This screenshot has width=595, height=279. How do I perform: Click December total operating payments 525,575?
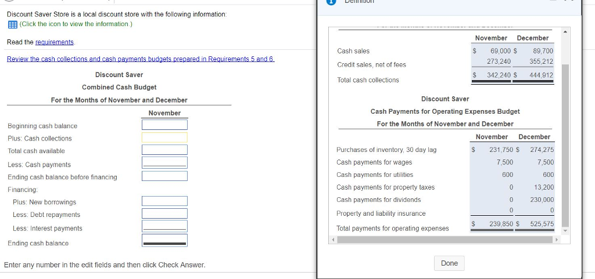tap(542, 224)
